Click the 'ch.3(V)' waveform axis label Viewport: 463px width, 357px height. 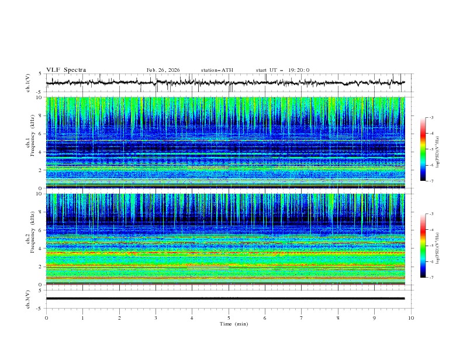click(x=28, y=299)
